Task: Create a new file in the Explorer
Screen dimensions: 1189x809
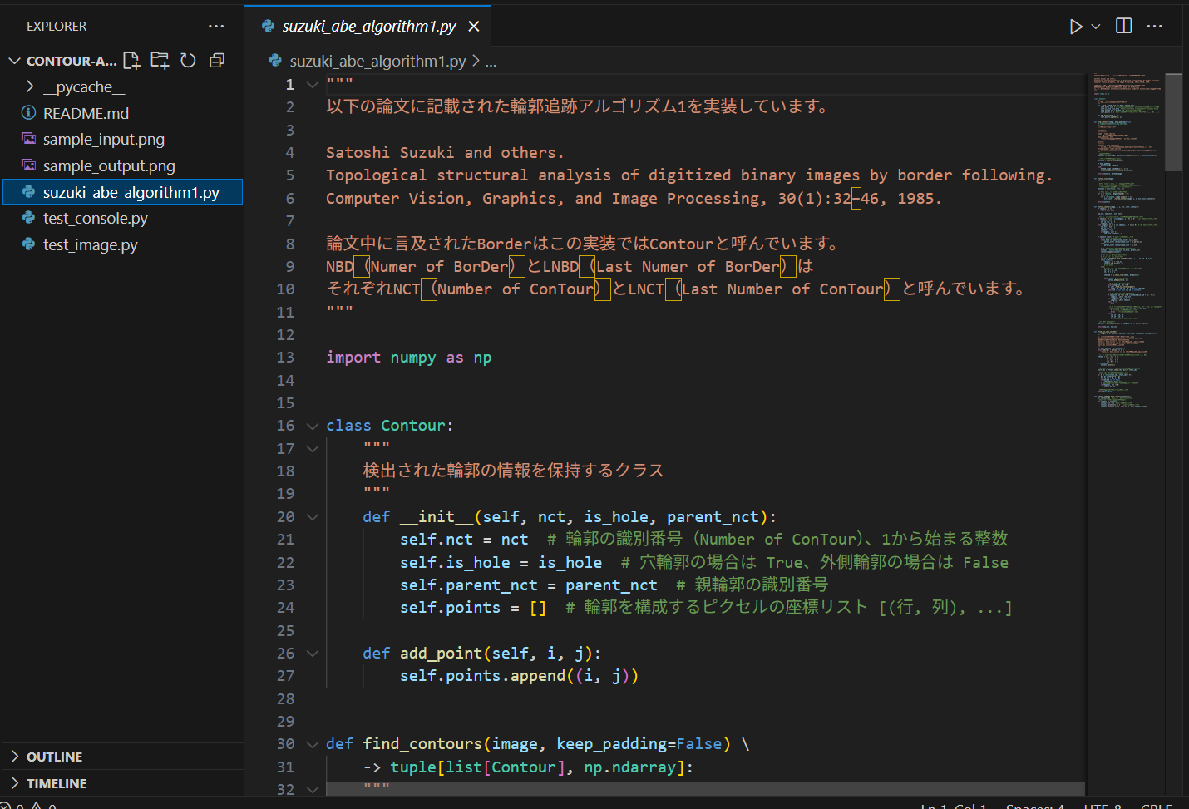Action: (x=131, y=60)
